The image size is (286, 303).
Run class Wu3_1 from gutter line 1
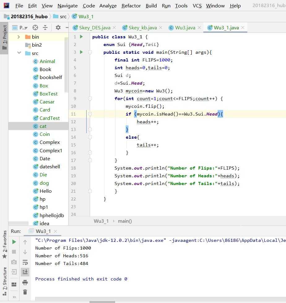click(x=81, y=36)
